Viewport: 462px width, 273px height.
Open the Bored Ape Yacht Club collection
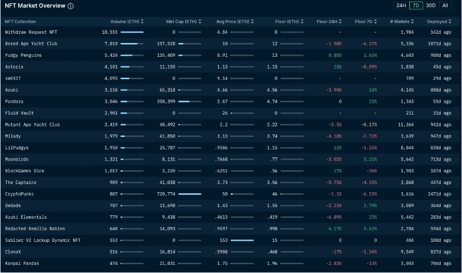coord(31,43)
